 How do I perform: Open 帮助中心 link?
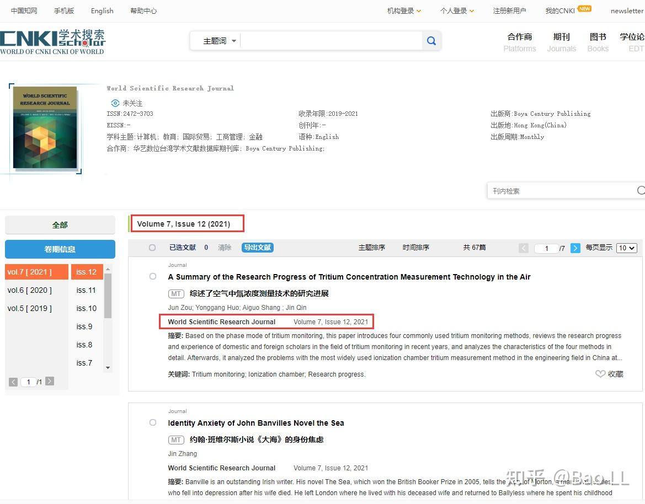[x=143, y=10]
